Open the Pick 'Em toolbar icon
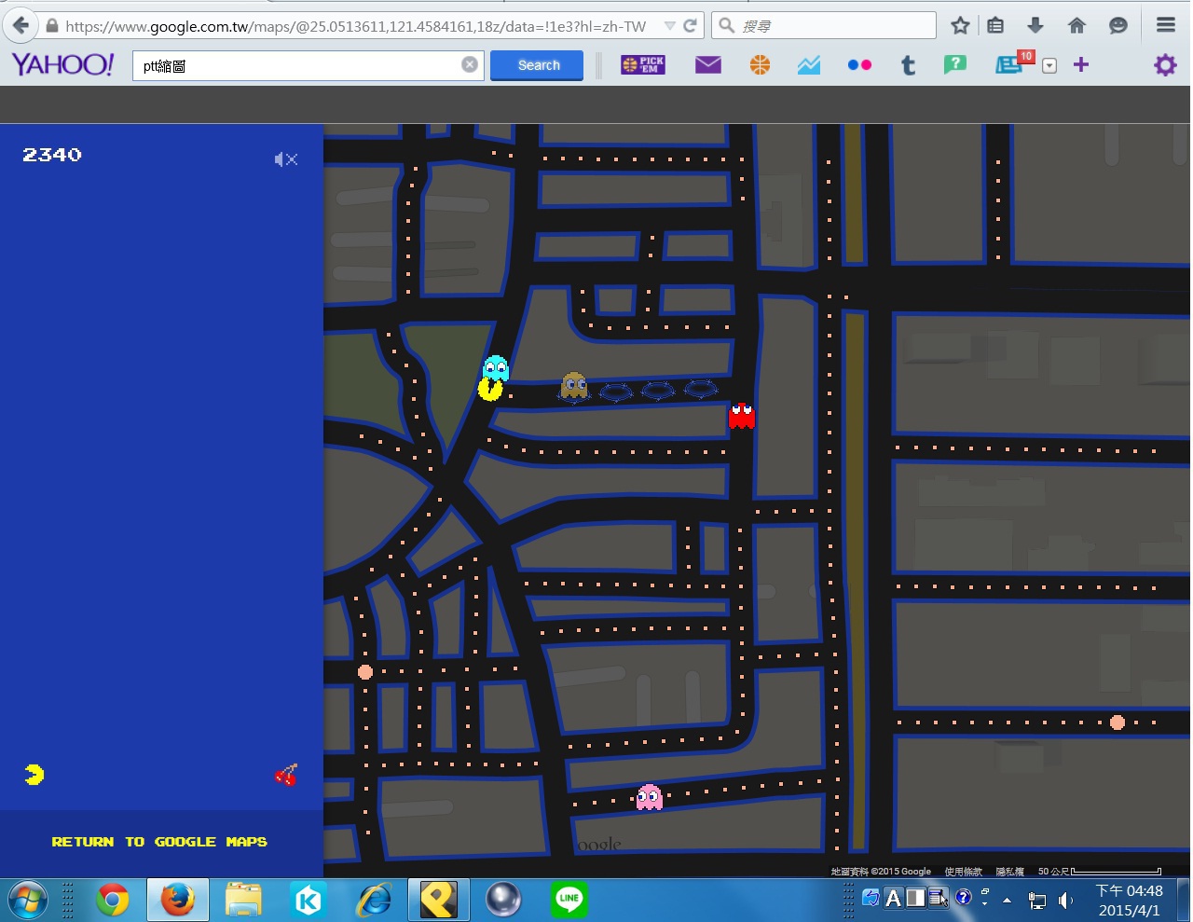1193x922 pixels. pos(643,64)
